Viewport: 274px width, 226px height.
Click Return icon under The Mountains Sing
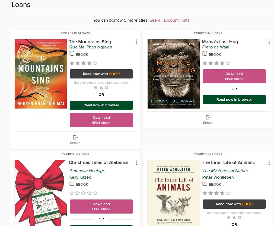click(75, 137)
